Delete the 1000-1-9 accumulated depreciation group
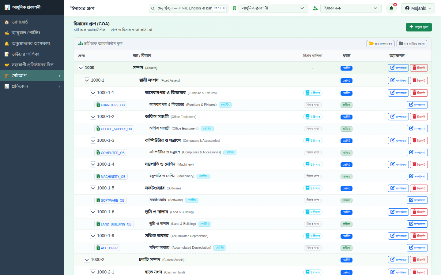Viewport: 441px width, 275px height. (x=419, y=236)
